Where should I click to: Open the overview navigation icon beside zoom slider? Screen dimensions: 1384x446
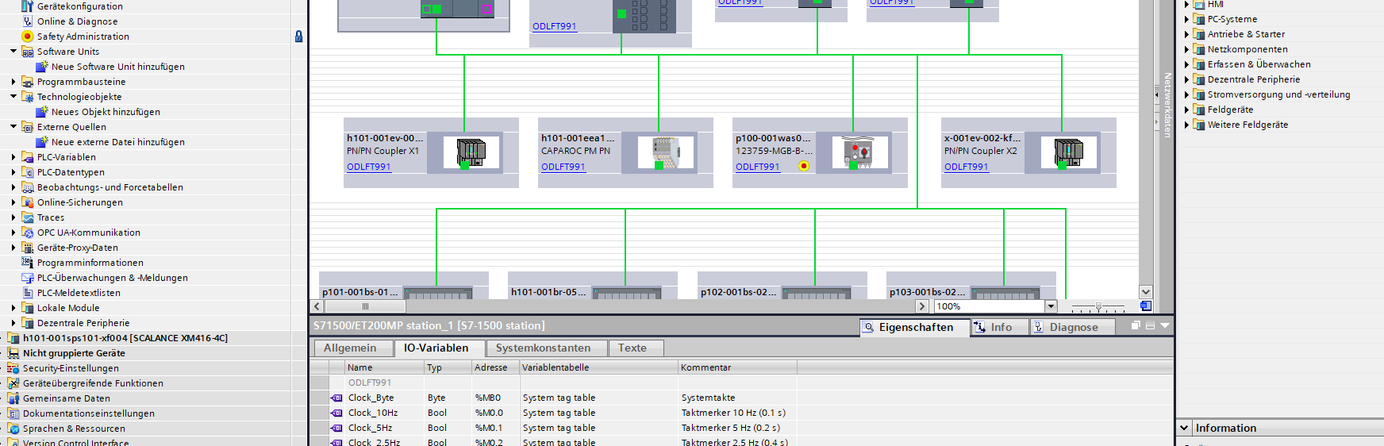[1146, 306]
